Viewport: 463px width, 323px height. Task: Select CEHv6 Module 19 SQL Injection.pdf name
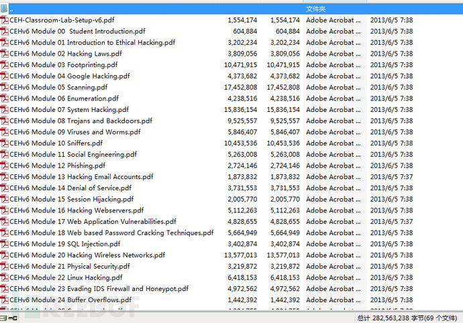click(65, 244)
